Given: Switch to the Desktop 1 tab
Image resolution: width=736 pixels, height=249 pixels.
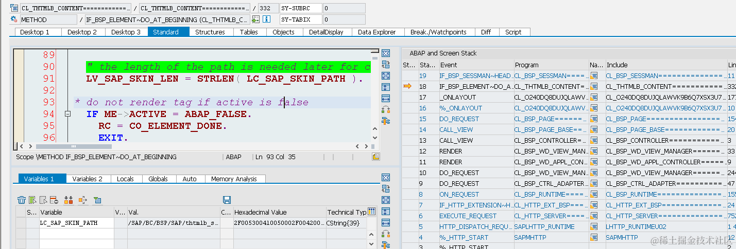Looking at the screenshot, I should 35,32.
